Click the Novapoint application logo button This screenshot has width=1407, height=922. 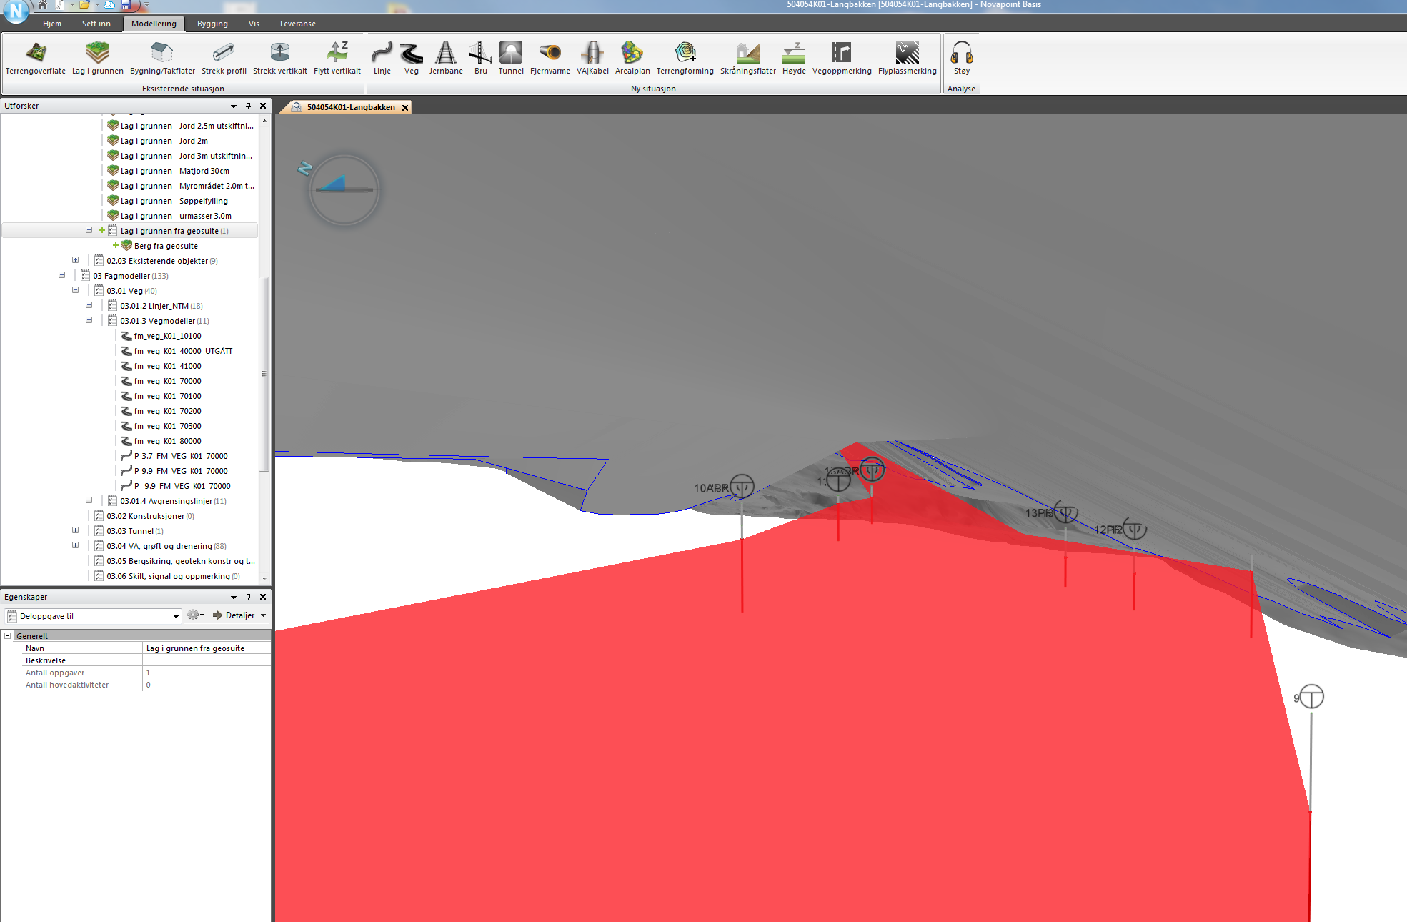(x=15, y=11)
